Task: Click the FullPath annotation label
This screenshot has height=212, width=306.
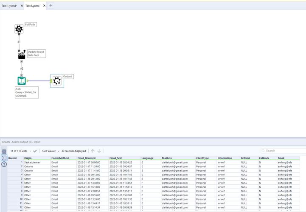Action: point(31,25)
